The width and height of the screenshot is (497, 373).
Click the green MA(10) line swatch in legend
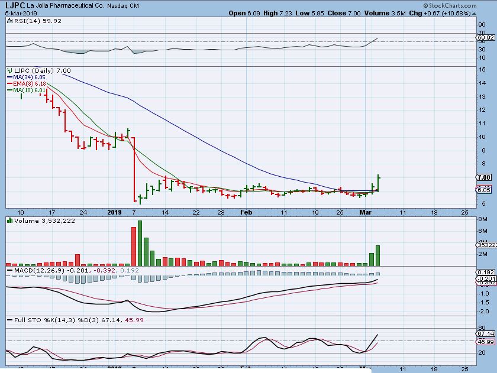click(9, 90)
